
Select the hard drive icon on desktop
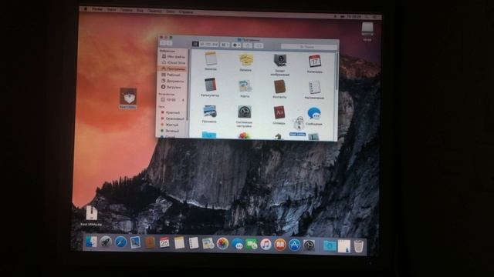367,29
